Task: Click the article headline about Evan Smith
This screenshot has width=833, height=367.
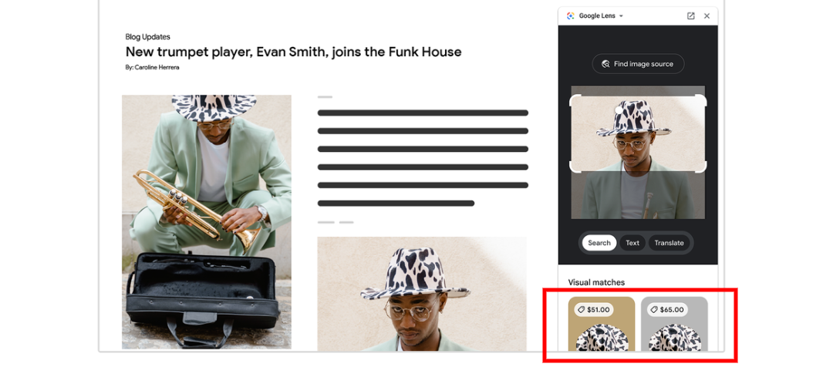Action: (x=293, y=52)
